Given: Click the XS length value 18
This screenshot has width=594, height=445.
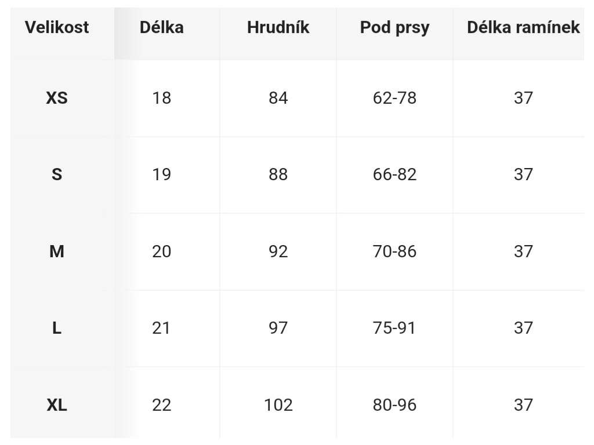Looking at the screenshot, I should (162, 98).
